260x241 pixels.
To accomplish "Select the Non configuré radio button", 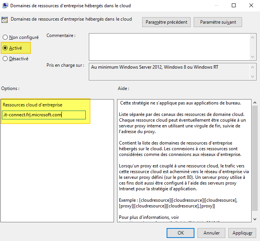I will [x=5, y=37].
